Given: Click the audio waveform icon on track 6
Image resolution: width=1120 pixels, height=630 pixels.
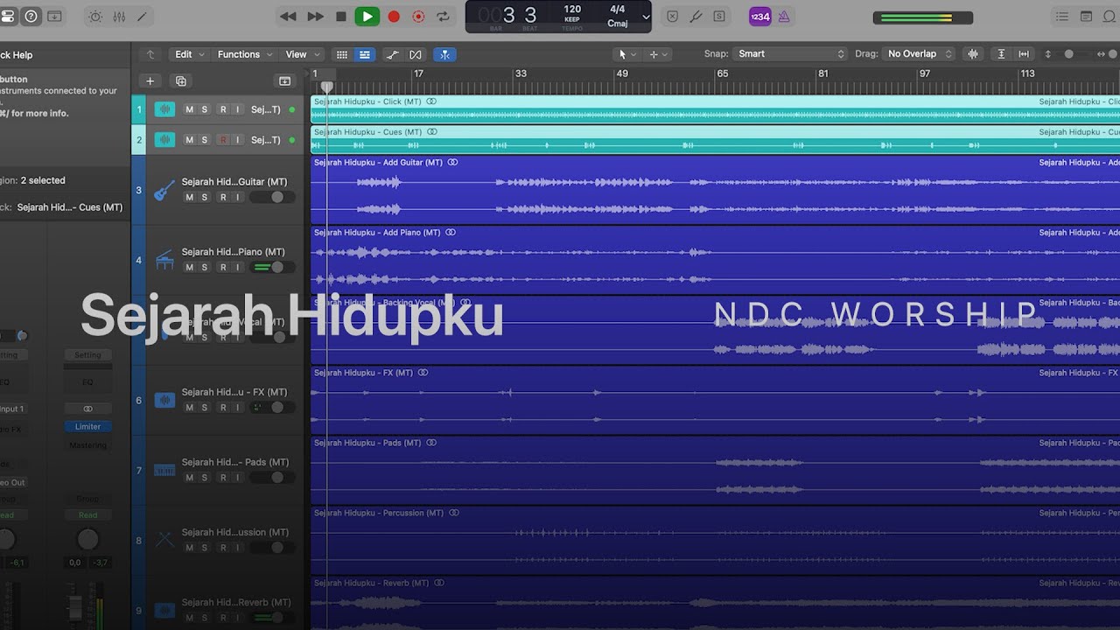Looking at the screenshot, I should click(164, 401).
